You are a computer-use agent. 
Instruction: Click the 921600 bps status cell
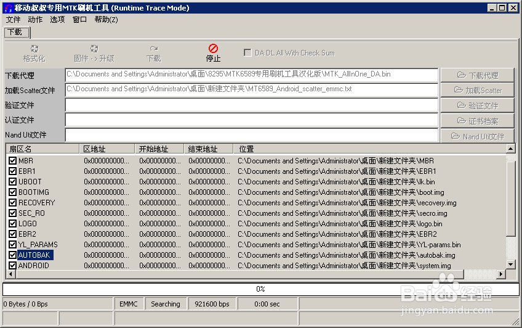point(212,304)
